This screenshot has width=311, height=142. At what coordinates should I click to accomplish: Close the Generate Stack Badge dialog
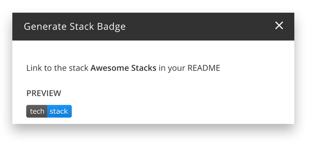[x=279, y=26]
